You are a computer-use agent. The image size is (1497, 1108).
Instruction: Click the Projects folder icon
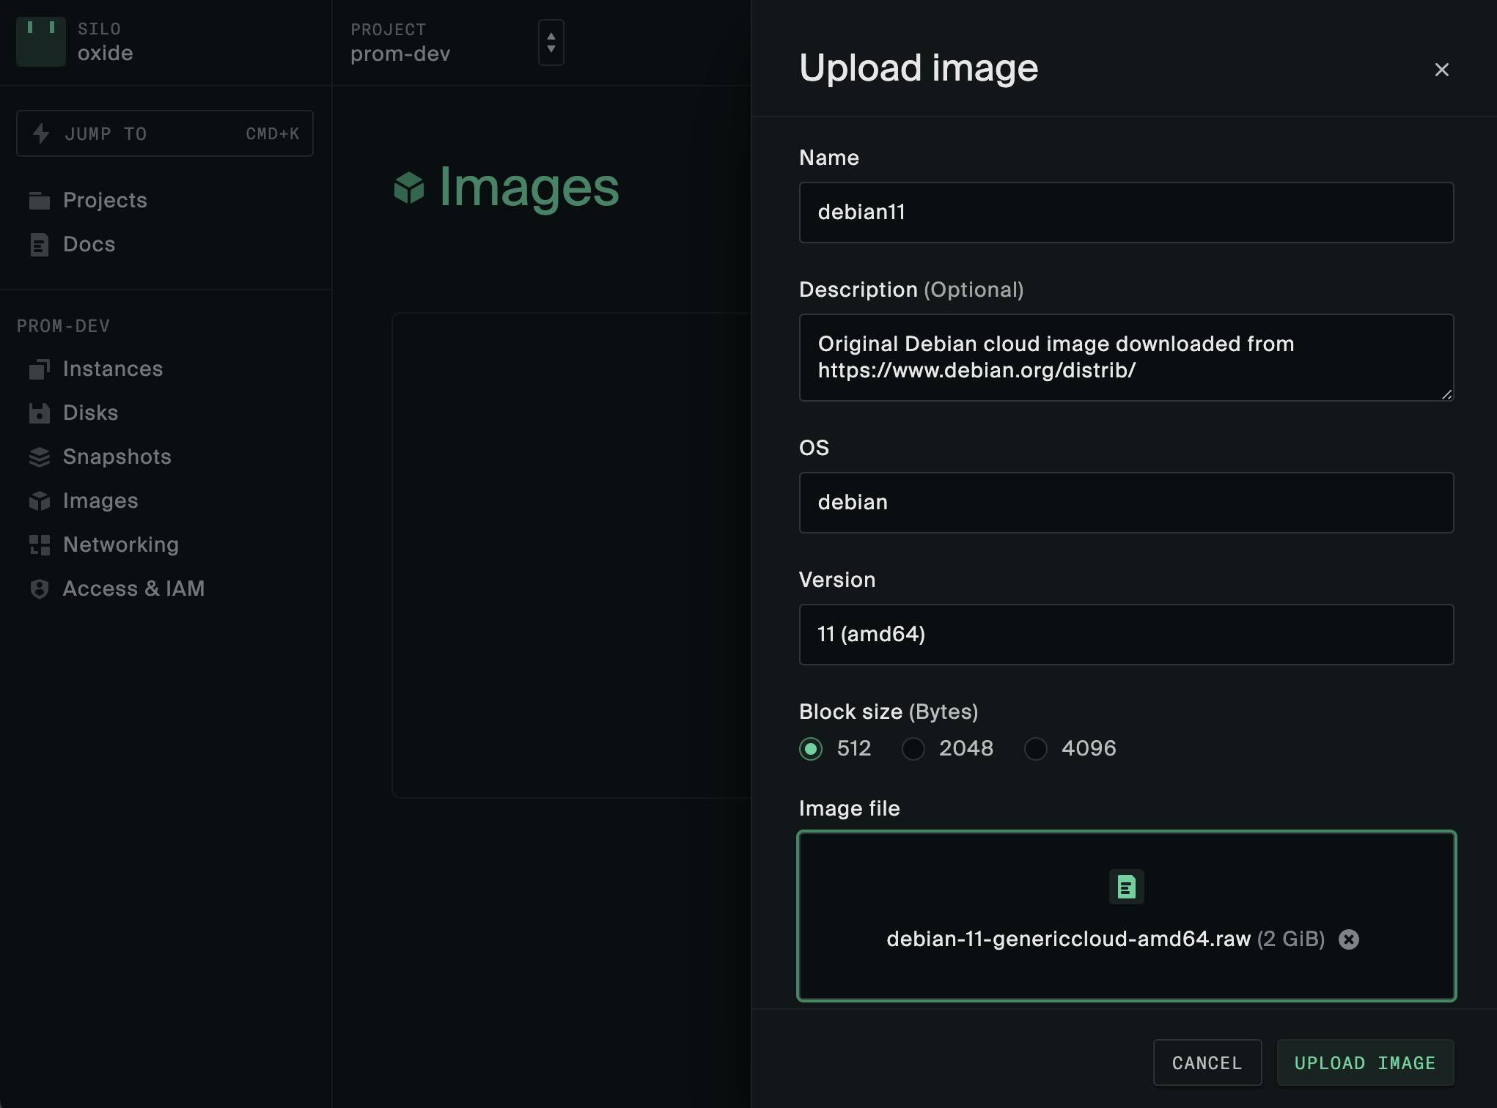click(x=40, y=200)
